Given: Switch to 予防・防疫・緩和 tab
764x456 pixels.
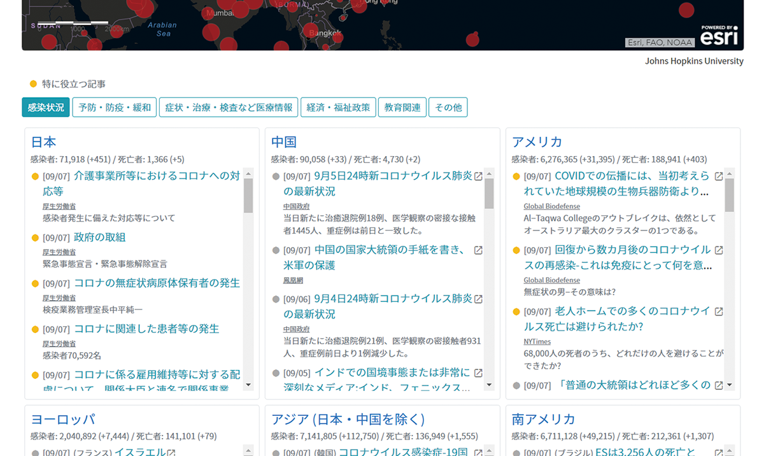Looking at the screenshot, I should point(115,108).
